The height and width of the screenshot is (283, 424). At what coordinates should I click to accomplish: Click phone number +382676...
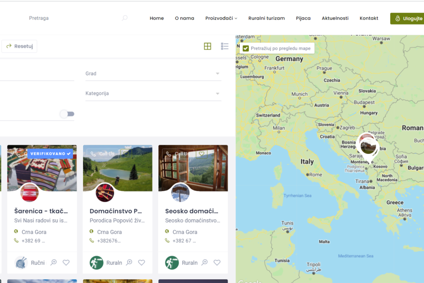109,241
